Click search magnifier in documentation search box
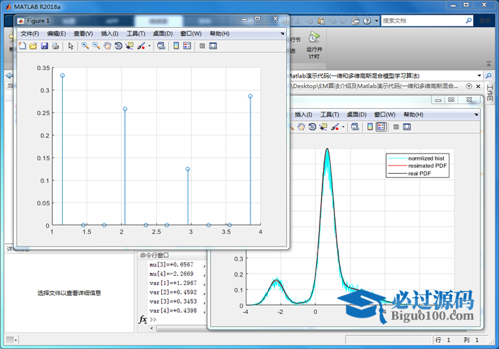Screen dimensions: 499x349 point(468,21)
